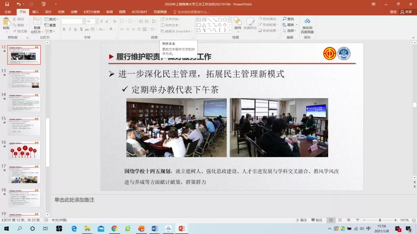Open the slide Layout (版式) dropdown
This screenshot has height=234, width=417.
coord(51,19)
